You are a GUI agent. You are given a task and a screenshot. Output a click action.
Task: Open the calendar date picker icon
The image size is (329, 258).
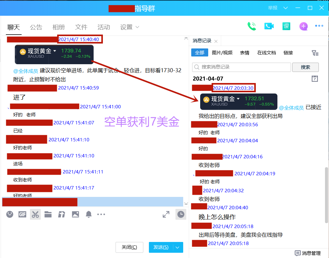(315, 79)
